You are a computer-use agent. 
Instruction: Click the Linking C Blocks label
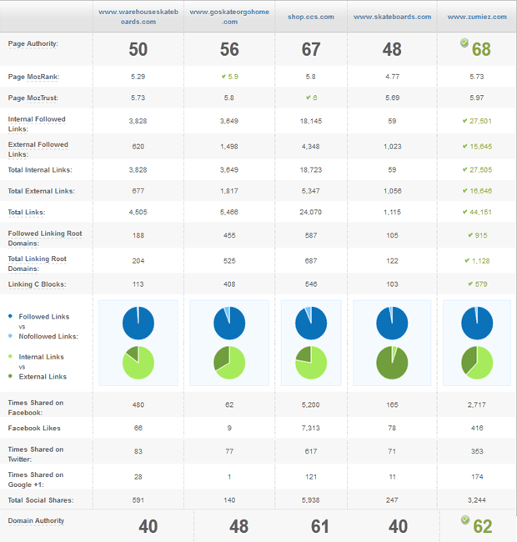point(37,284)
